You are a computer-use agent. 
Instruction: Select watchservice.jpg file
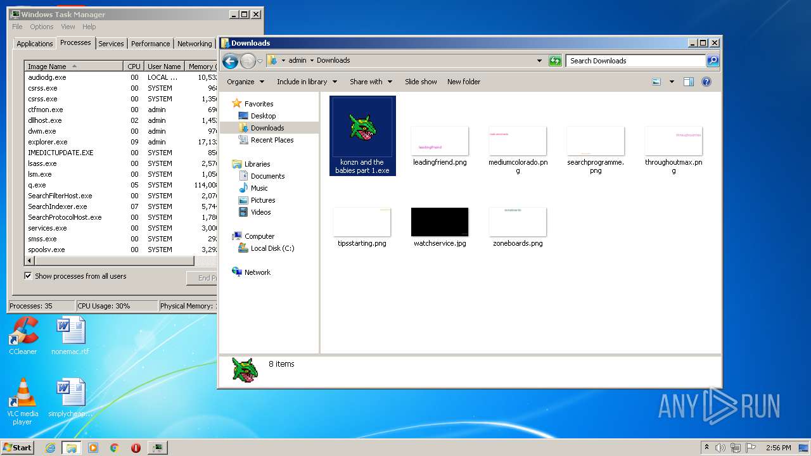(x=440, y=227)
